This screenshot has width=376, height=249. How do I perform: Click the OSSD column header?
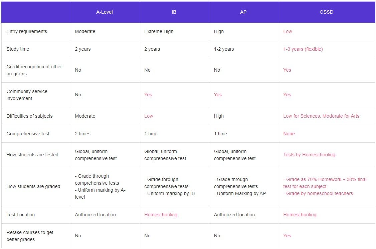[326, 12]
